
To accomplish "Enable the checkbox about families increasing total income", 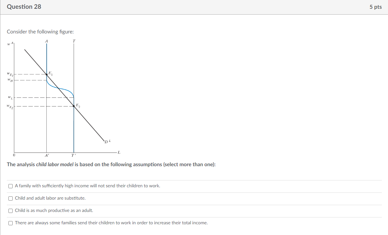I will pos(10,223).
